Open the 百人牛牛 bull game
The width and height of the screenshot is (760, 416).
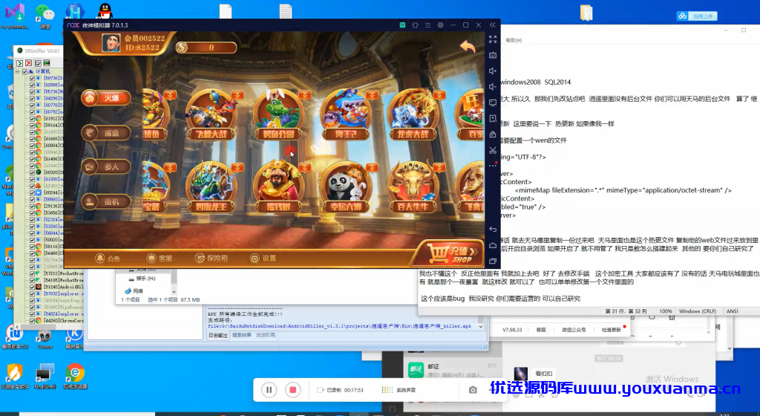click(x=413, y=187)
